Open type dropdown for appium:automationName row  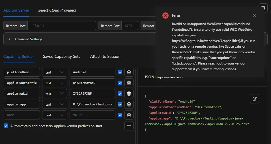click(55, 83)
